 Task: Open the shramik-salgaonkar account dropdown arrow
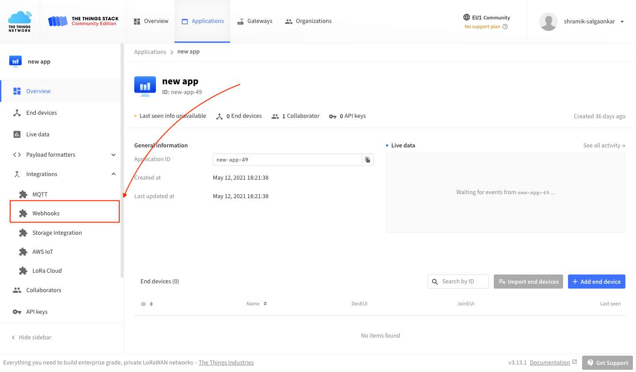(622, 22)
